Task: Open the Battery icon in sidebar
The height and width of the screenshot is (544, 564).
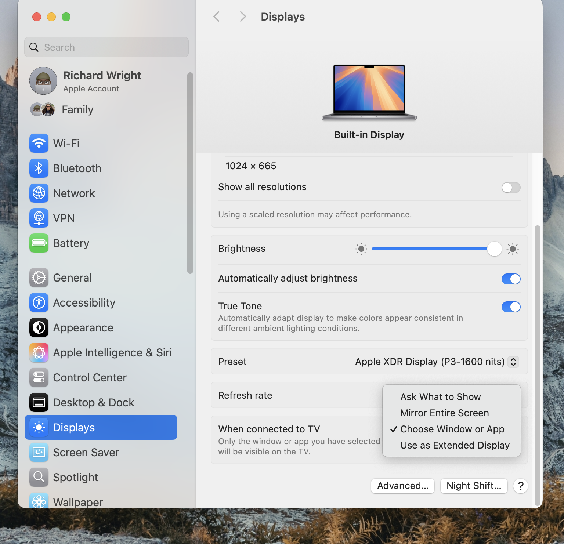Action: click(x=39, y=243)
